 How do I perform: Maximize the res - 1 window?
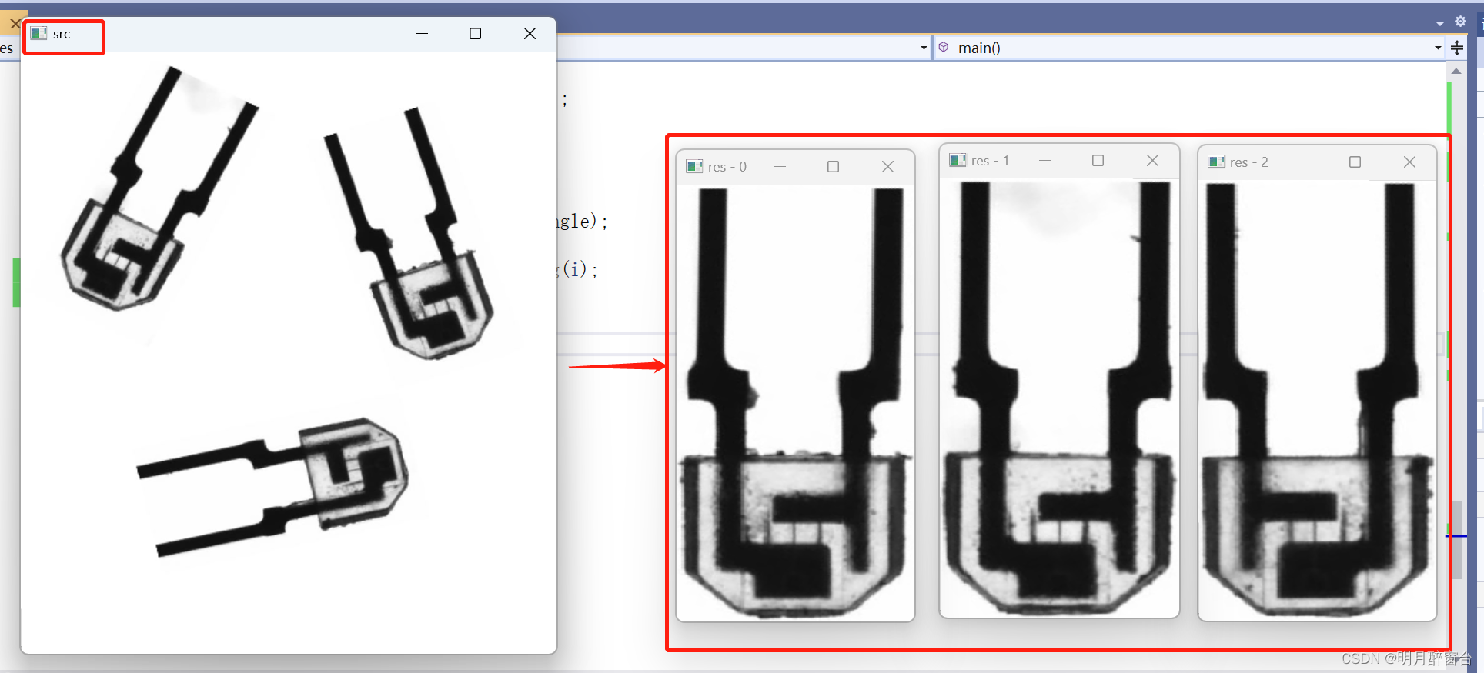[1098, 160]
